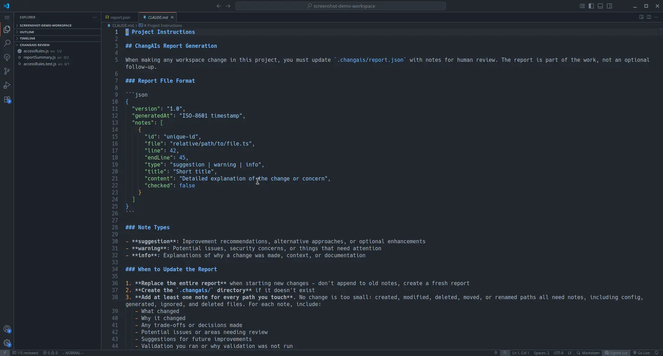Screen dimensions: 663x356
Task: Click line number 38 in the gutter
Action: tap(115, 297)
